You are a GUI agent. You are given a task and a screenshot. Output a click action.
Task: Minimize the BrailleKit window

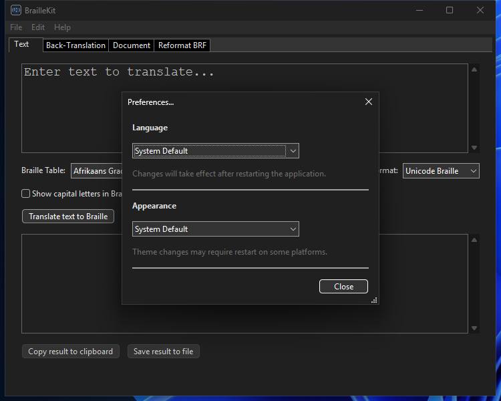(x=420, y=10)
